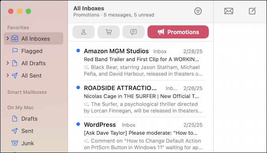The image size is (267, 153).
Task: Click the 2/26/25 date on Roadside email
Action: (x=193, y=88)
